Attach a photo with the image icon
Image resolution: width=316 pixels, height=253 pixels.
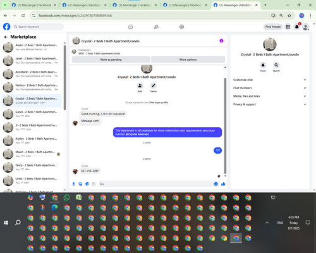80,184
